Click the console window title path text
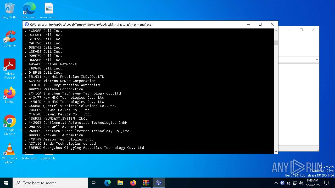335x188 pixels. tap(91, 24)
